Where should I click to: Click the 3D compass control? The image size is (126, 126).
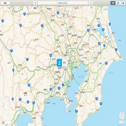point(122,116)
